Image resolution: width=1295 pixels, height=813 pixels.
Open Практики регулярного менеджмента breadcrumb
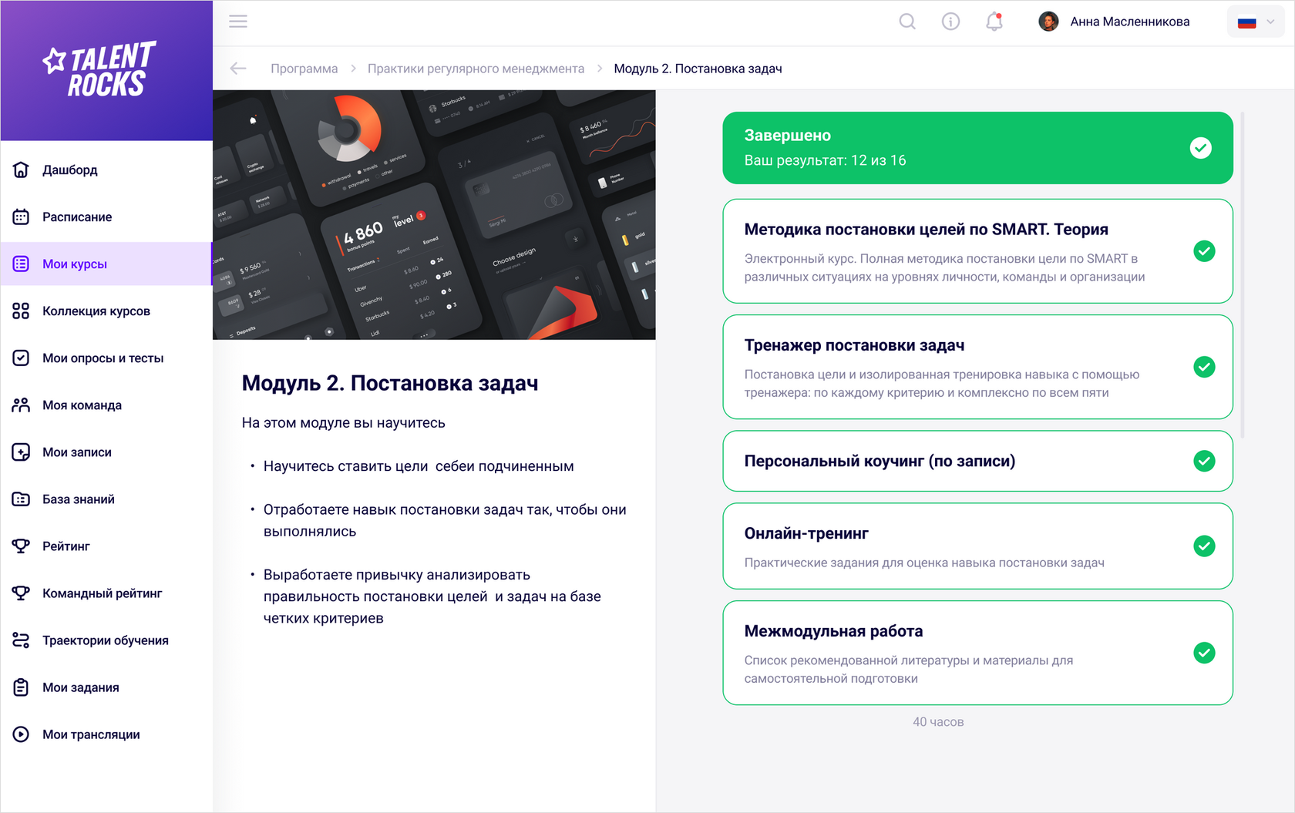476,68
